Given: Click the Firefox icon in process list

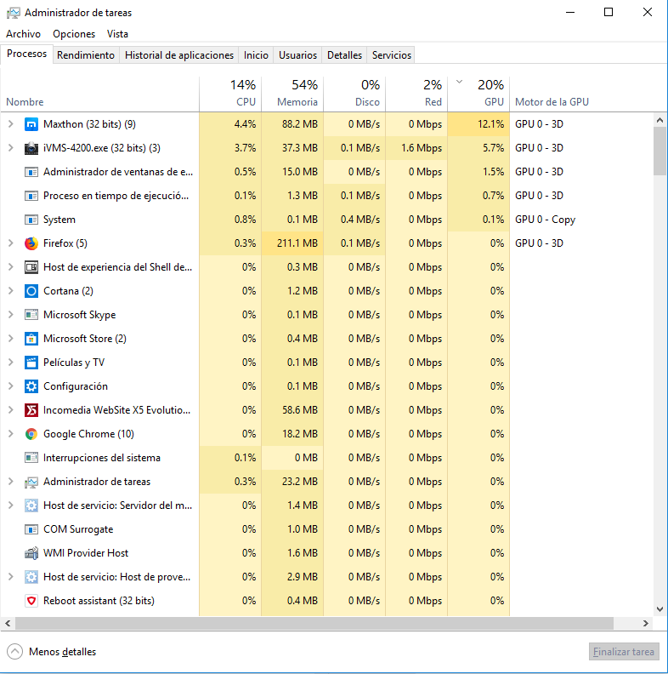Looking at the screenshot, I should (31, 243).
